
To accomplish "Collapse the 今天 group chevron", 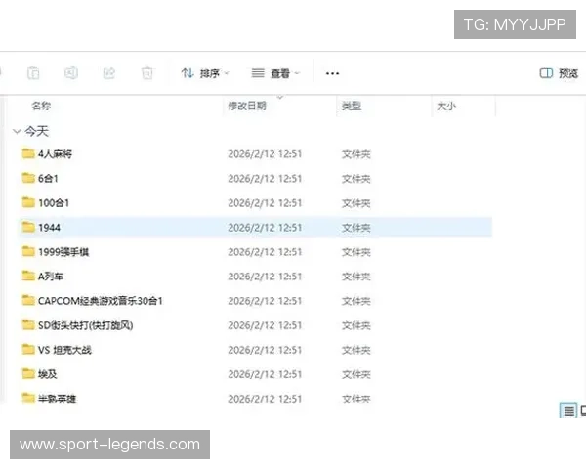I will click(x=17, y=131).
